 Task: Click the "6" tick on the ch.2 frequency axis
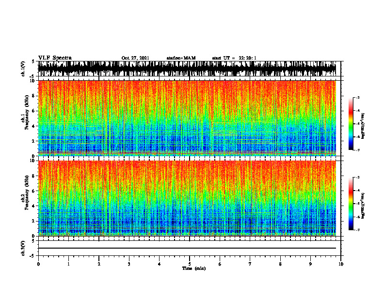pyautogui.click(x=33, y=191)
